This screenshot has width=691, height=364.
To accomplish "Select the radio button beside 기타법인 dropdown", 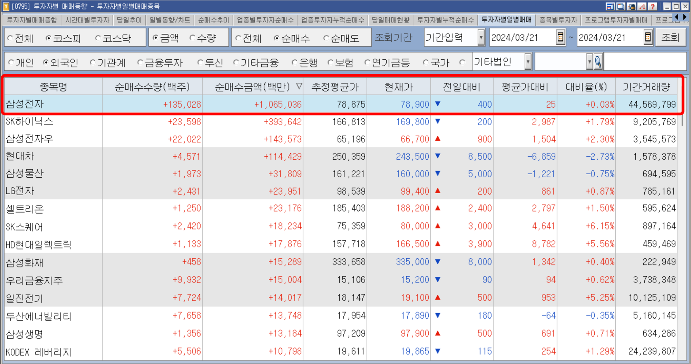I will coord(462,62).
